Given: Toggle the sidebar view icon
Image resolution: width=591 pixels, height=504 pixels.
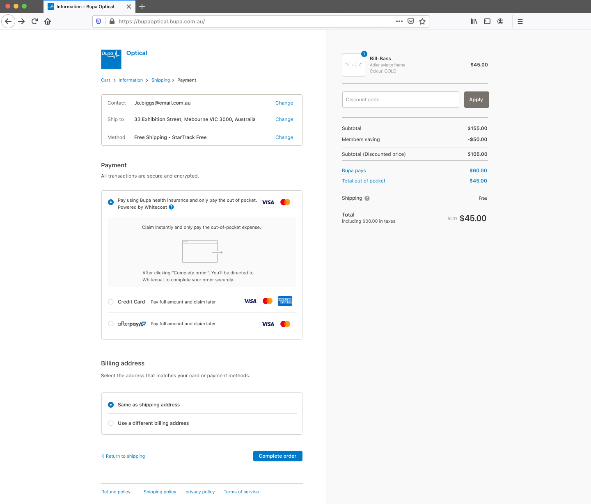Looking at the screenshot, I should (487, 21).
